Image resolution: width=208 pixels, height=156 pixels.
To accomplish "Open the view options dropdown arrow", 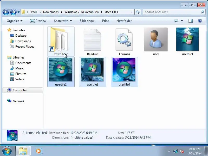I will (182, 21).
